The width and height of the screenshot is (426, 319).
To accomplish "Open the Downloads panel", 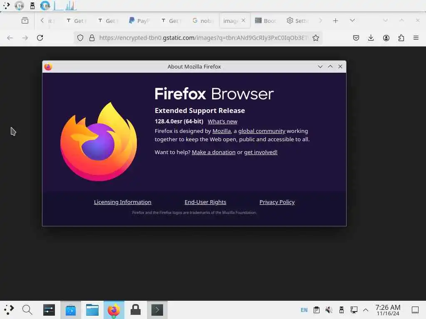I will pyautogui.click(x=371, y=38).
